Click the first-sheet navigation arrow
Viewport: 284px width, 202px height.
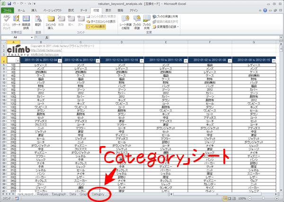point(3,194)
